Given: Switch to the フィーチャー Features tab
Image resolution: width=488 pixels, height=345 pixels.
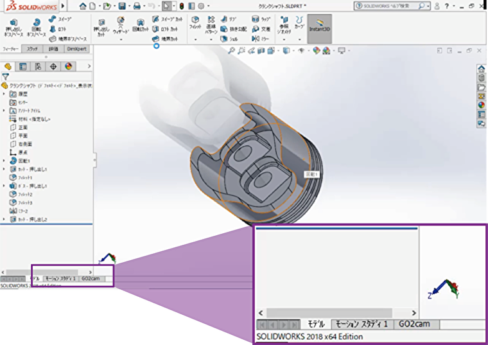Looking at the screenshot, I should 11,49.
